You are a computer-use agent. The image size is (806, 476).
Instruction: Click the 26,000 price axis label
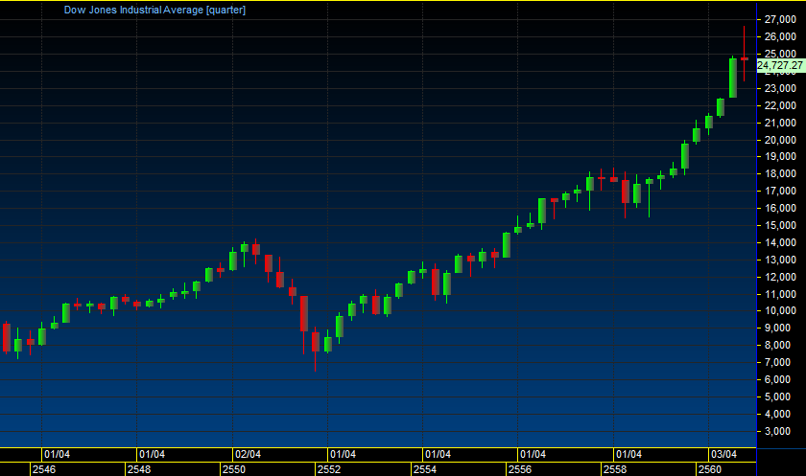(x=780, y=36)
